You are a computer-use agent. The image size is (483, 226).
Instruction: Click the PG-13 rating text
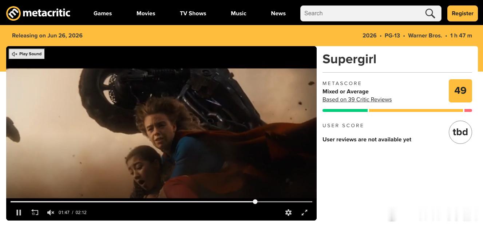[x=392, y=36]
